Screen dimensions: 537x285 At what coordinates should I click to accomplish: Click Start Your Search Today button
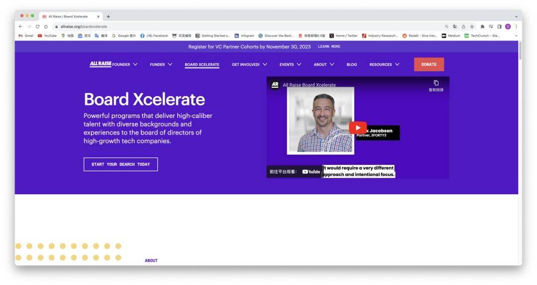pyautogui.click(x=120, y=164)
